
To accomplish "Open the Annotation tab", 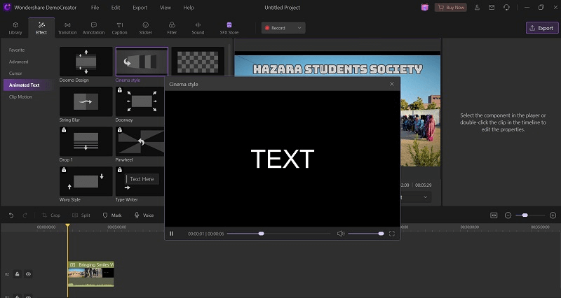I will (93, 28).
